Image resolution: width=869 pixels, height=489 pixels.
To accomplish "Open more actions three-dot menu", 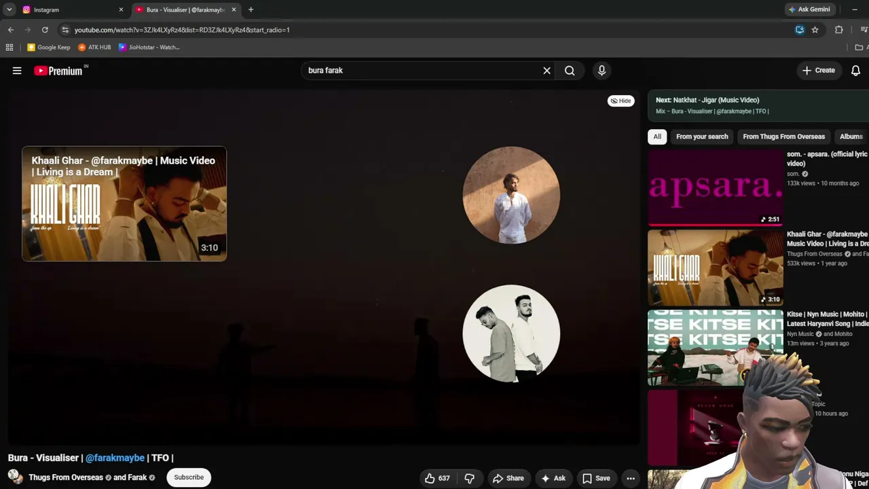I will (x=631, y=478).
